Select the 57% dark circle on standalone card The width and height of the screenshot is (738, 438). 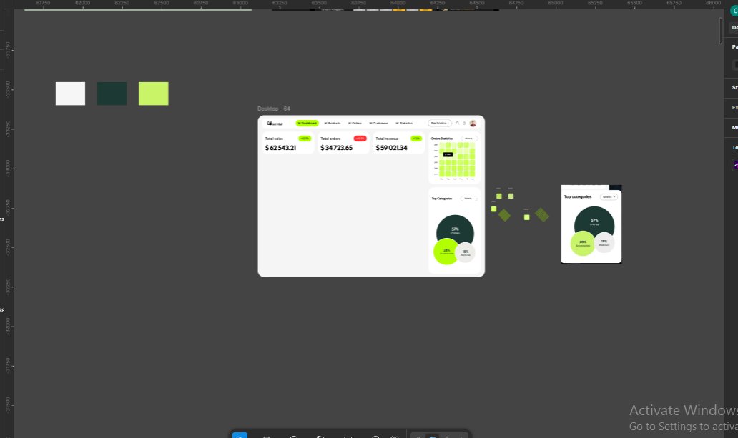[594, 221]
